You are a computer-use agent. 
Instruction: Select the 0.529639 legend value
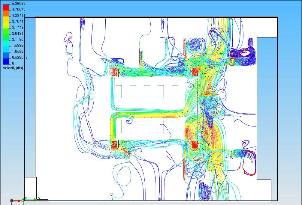coord(20,57)
